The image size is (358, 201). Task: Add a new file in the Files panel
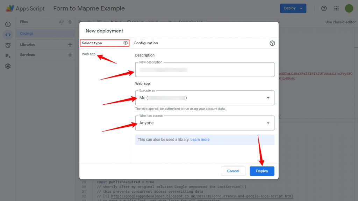(x=70, y=22)
